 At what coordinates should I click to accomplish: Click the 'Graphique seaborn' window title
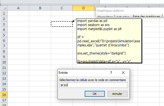click(110, 11)
